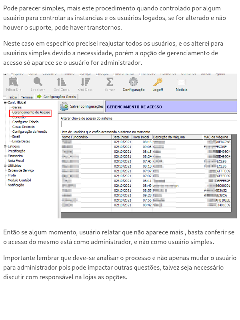Select Configuração da Versão tree item
The height and width of the screenshot is (320, 240).
(x=30, y=132)
